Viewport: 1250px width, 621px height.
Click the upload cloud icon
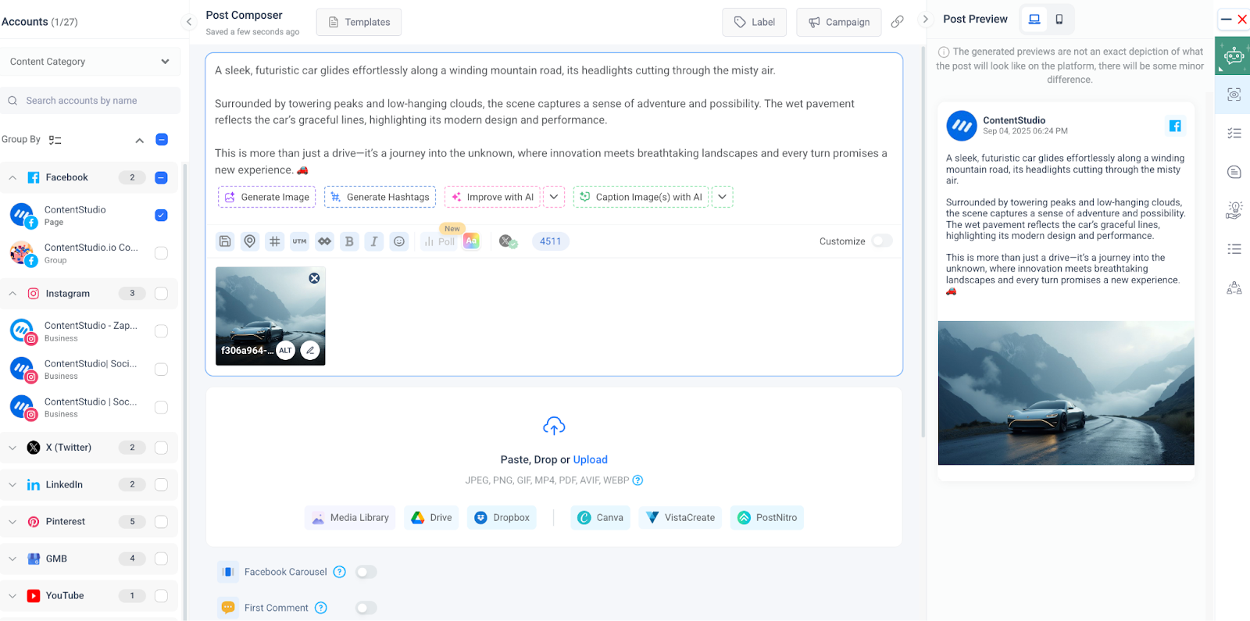point(554,426)
